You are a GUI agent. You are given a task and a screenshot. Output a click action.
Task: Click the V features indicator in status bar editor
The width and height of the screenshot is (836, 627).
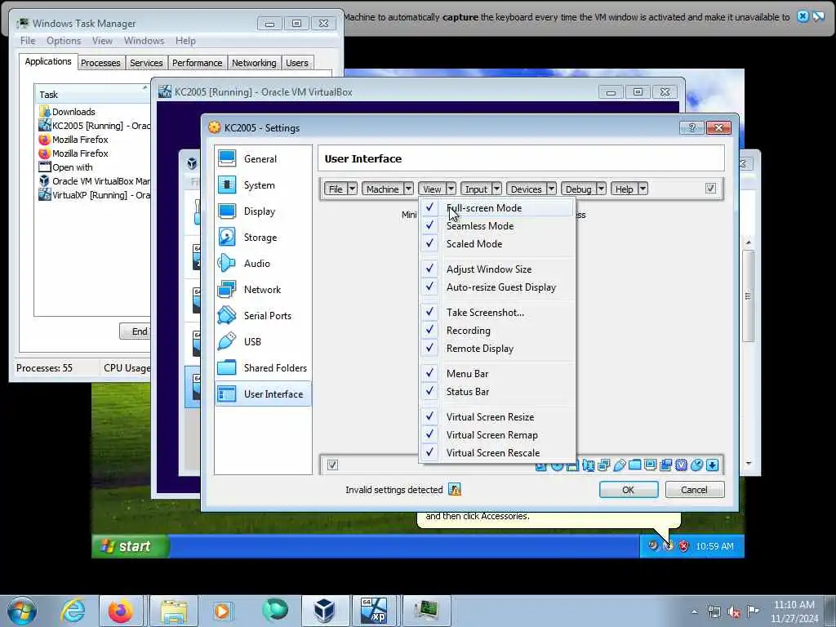(682, 465)
